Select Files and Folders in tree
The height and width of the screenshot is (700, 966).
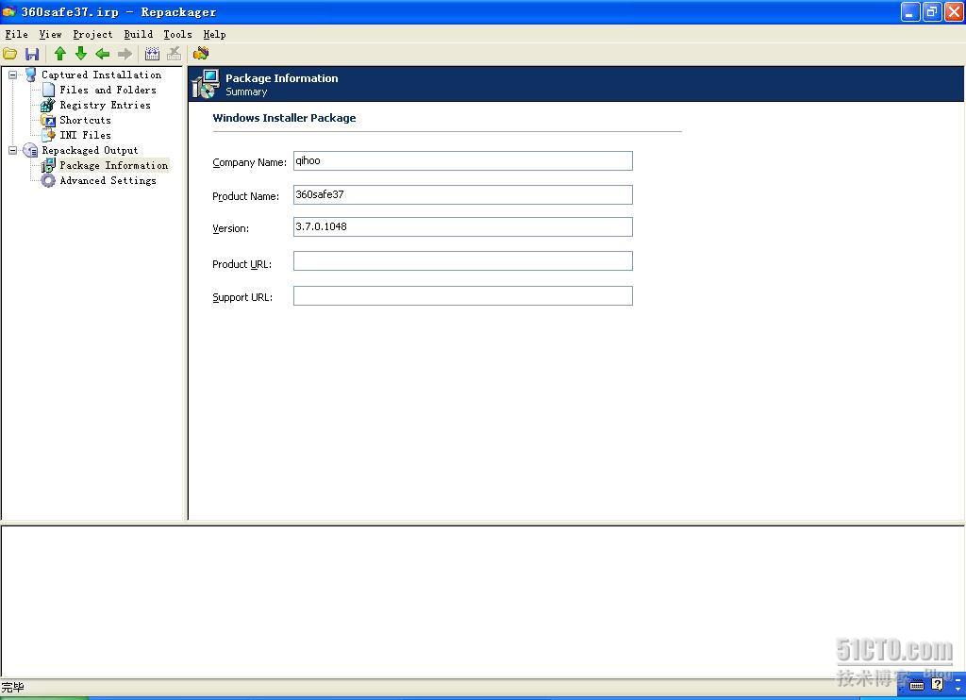[108, 90]
